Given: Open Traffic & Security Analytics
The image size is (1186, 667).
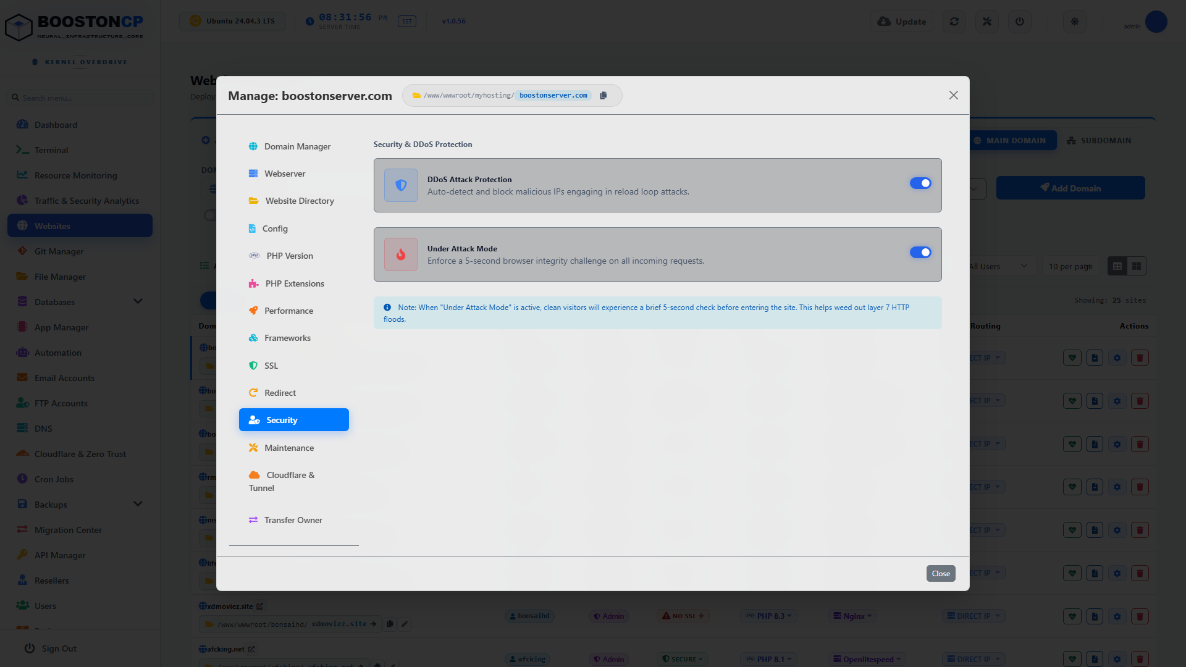Looking at the screenshot, I should [x=80, y=201].
